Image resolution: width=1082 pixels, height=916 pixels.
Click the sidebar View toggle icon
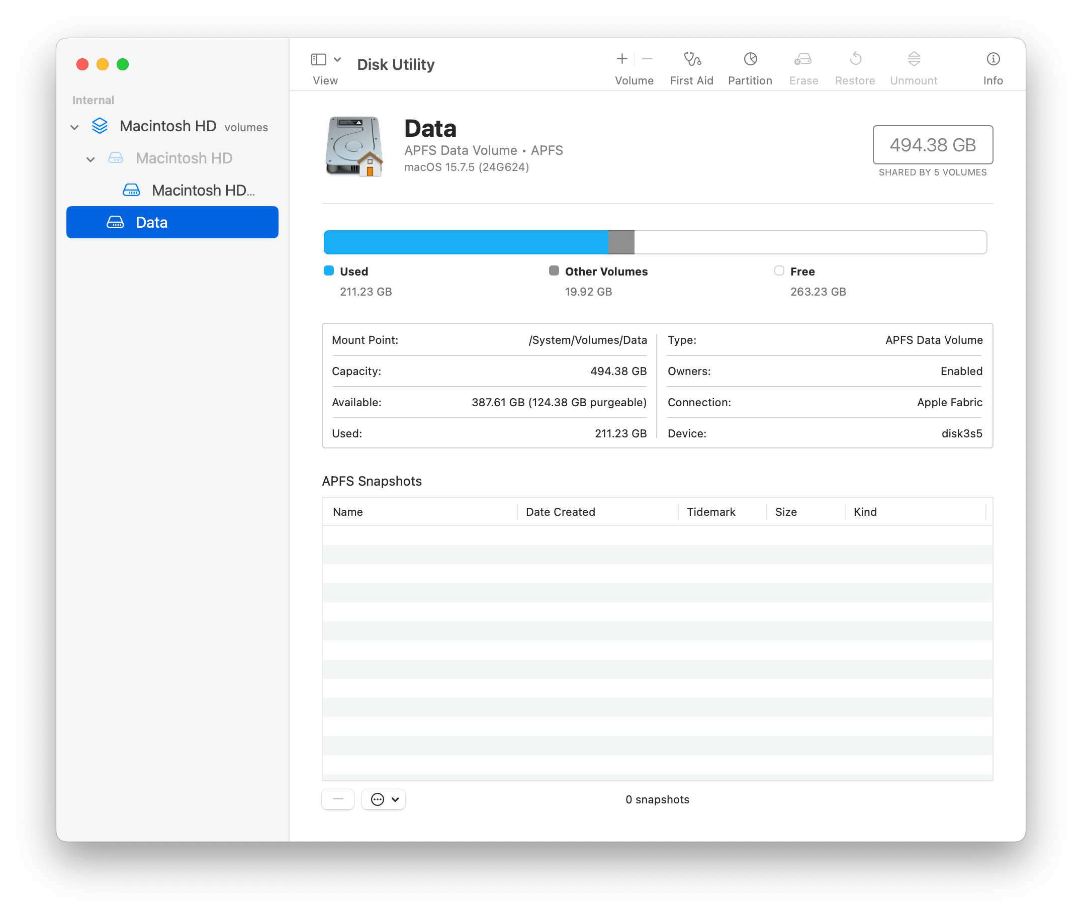pos(318,60)
